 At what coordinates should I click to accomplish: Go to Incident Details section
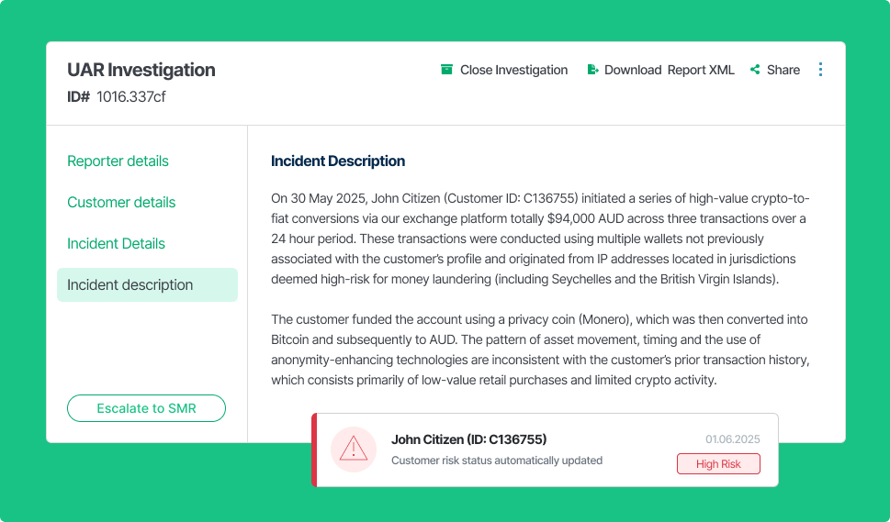click(x=116, y=244)
